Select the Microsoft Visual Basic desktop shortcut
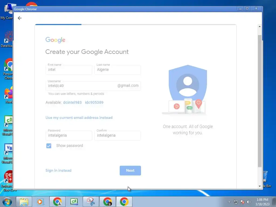276x207 pixels. 7,154
